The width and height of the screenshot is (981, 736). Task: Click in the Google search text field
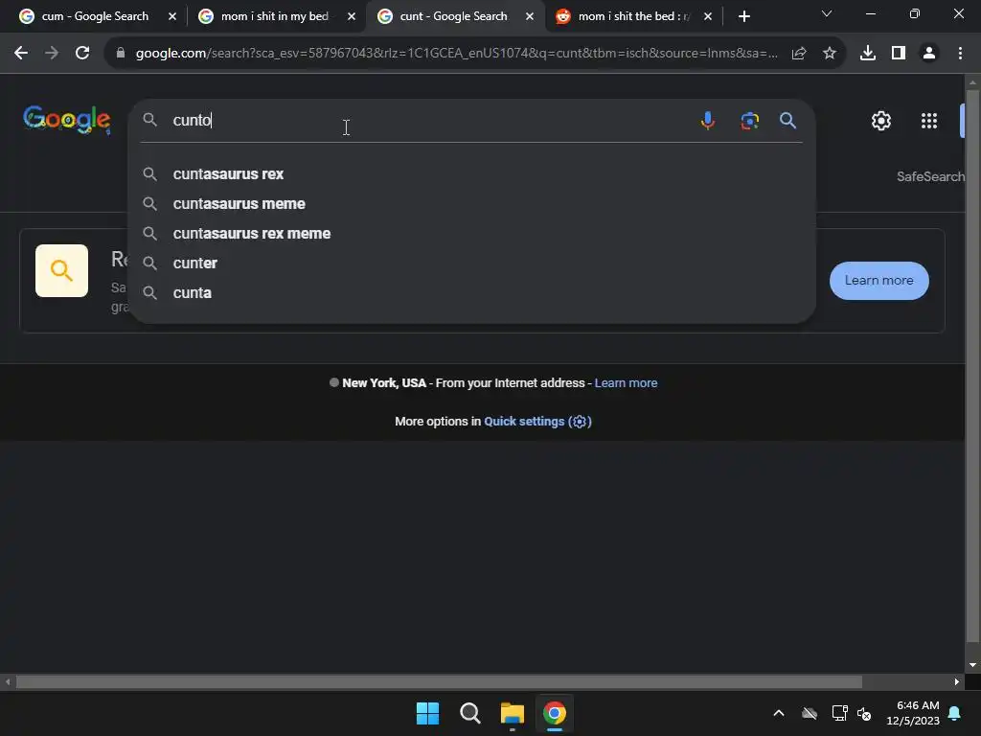pos(425,120)
